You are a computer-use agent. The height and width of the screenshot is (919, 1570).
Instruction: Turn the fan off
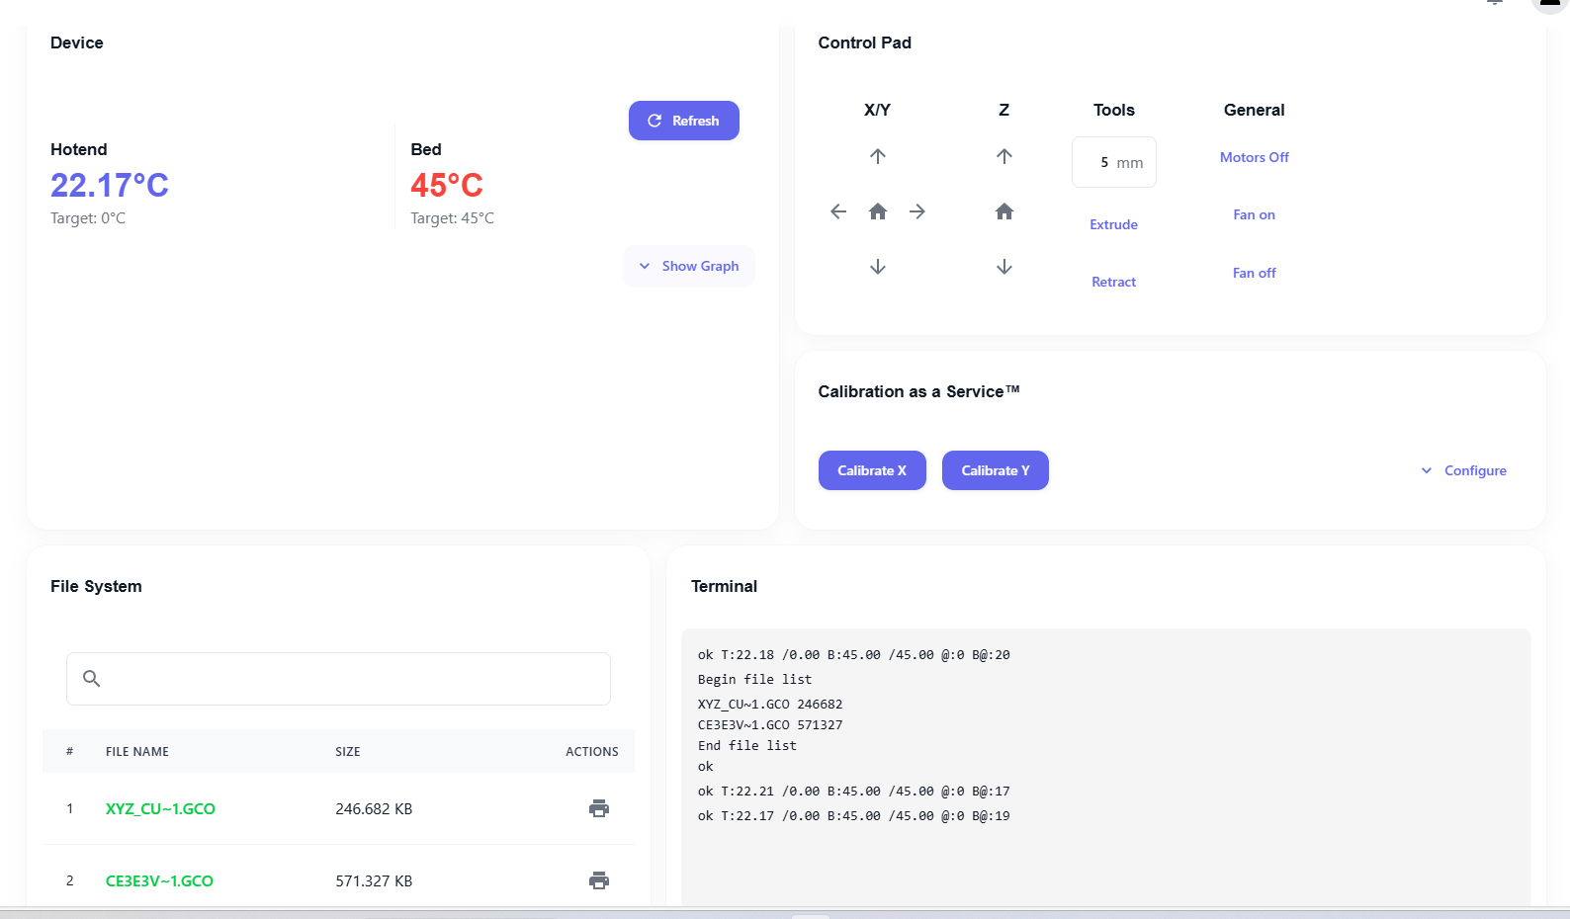click(x=1254, y=273)
